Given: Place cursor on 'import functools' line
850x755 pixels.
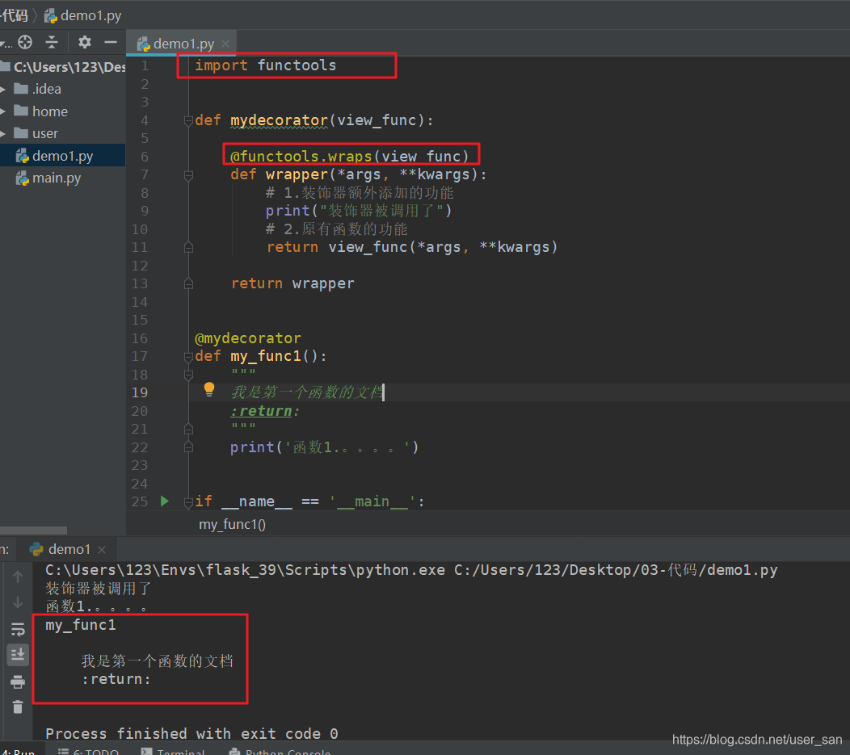Looking at the screenshot, I should [x=266, y=65].
